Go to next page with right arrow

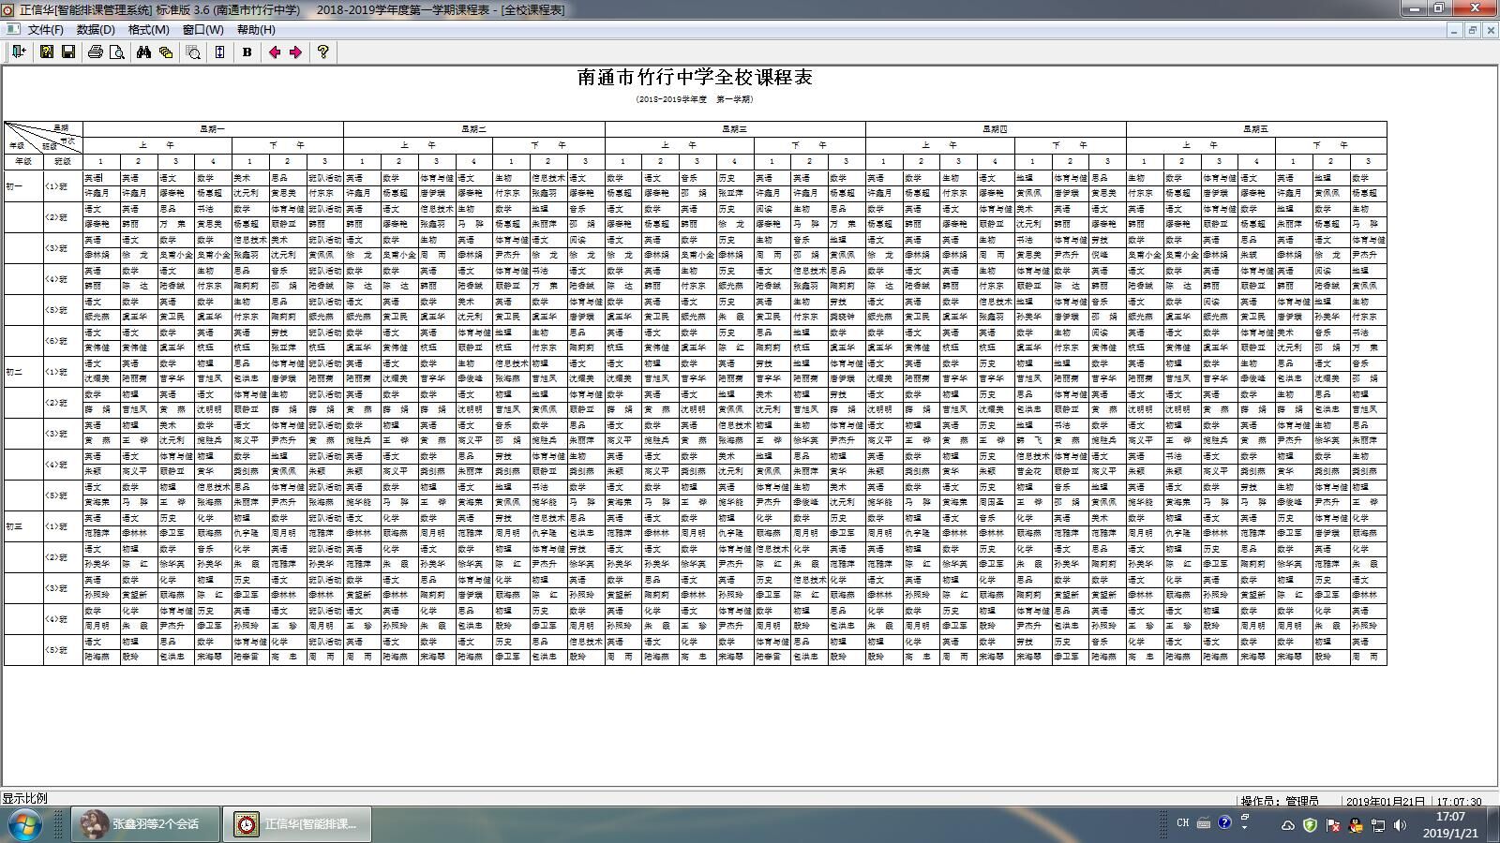click(295, 52)
